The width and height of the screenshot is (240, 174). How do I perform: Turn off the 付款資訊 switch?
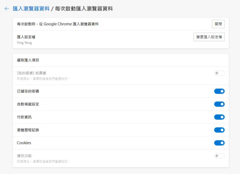coord(219,117)
